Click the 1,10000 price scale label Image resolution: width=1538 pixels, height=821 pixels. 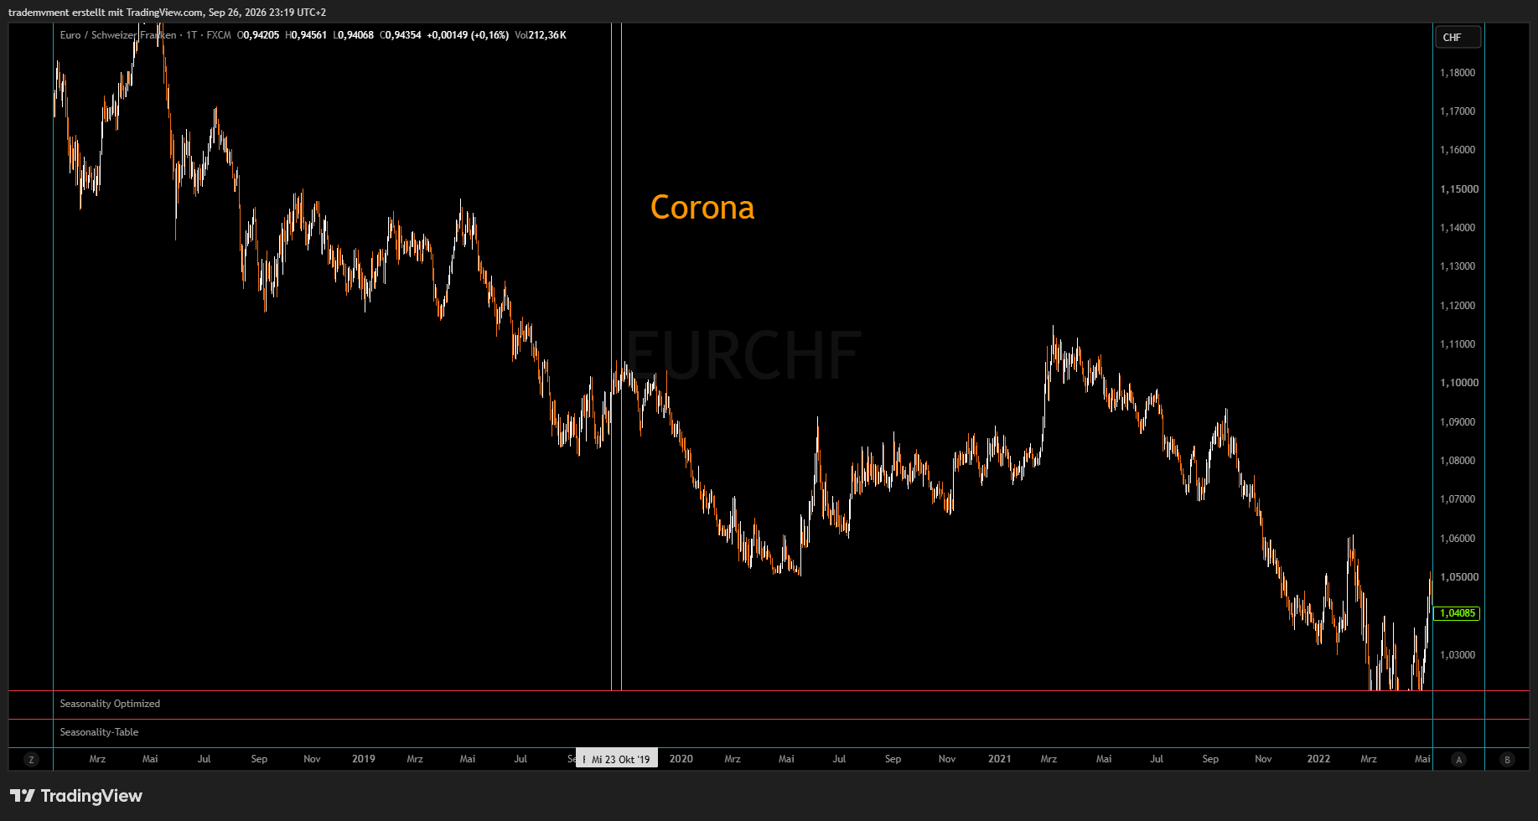click(x=1459, y=383)
